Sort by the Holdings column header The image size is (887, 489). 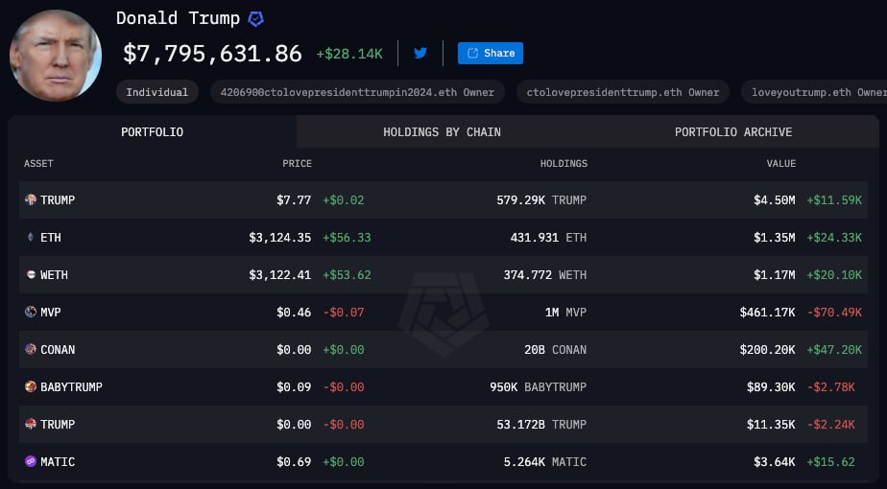click(563, 164)
